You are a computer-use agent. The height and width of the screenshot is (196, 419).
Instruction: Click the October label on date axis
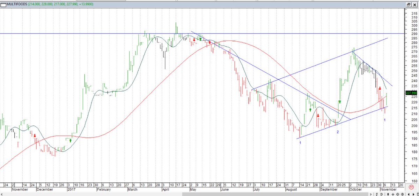[x=356, y=190]
